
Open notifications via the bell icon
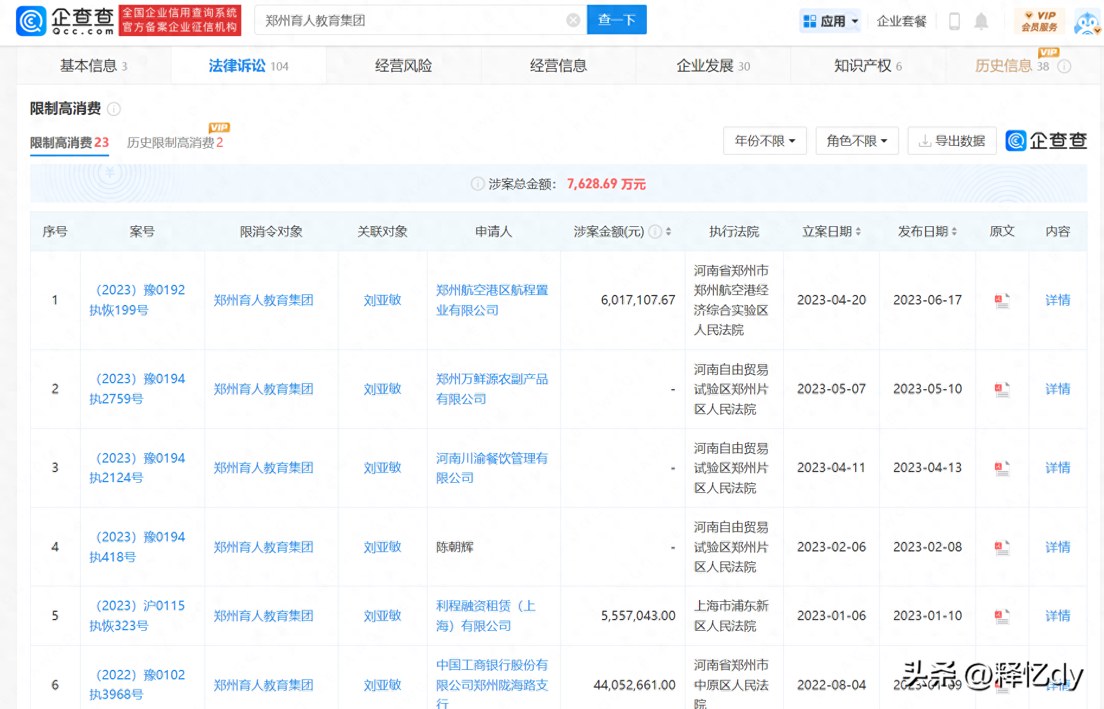tap(981, 20)
